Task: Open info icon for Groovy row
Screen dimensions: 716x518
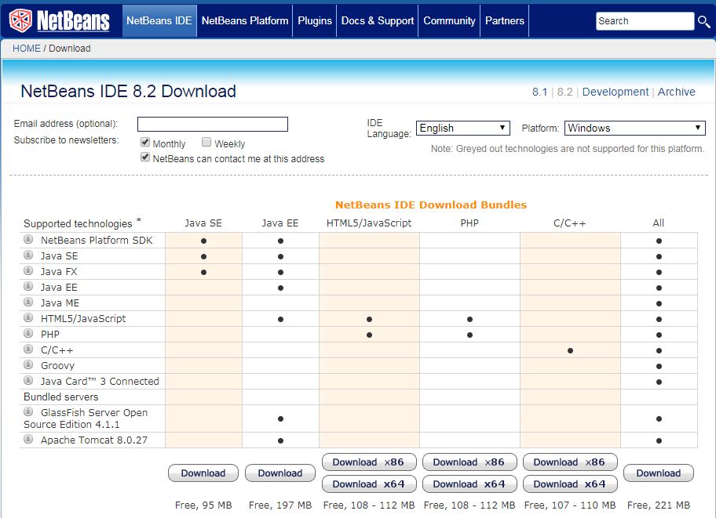Action: pos(28,364)
